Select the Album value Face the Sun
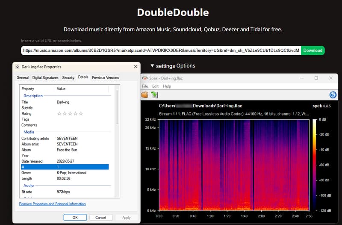Viewport: 342px width, 225px height. coord(67,150)
